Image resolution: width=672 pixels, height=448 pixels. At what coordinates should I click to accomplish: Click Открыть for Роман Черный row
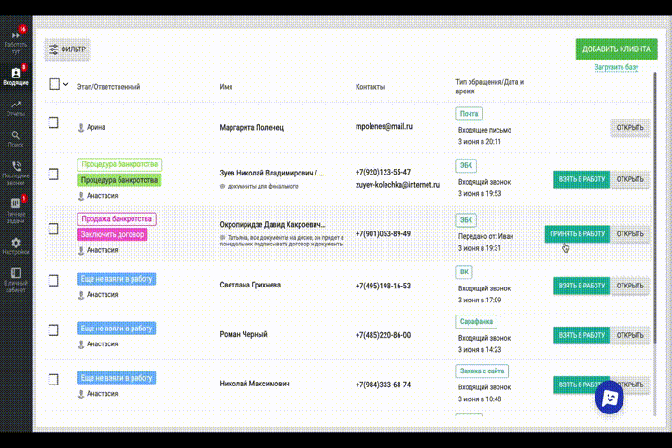(x=630, y=335)
